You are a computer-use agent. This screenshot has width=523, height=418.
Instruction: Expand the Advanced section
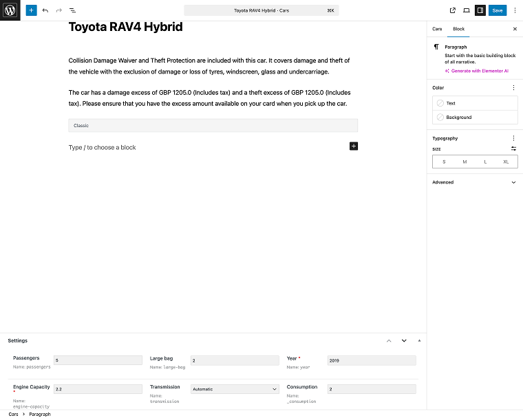(x=475, y=182)
